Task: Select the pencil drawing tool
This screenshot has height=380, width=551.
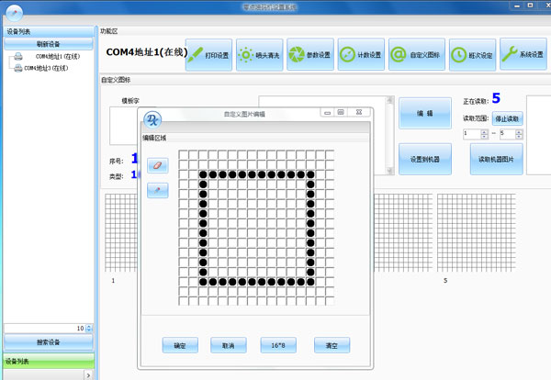Action: pyautogui.click(x=157, y=190)
